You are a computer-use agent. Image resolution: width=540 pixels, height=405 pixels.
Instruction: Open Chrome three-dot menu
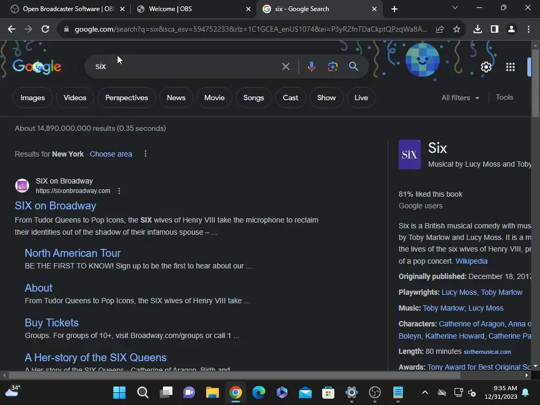528,30
